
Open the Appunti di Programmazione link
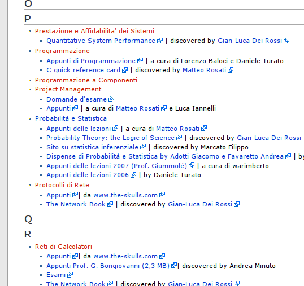click(x=91, y=61)
